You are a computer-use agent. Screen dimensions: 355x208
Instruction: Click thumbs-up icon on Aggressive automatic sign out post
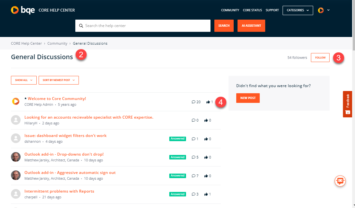click(x=206, y=176)
